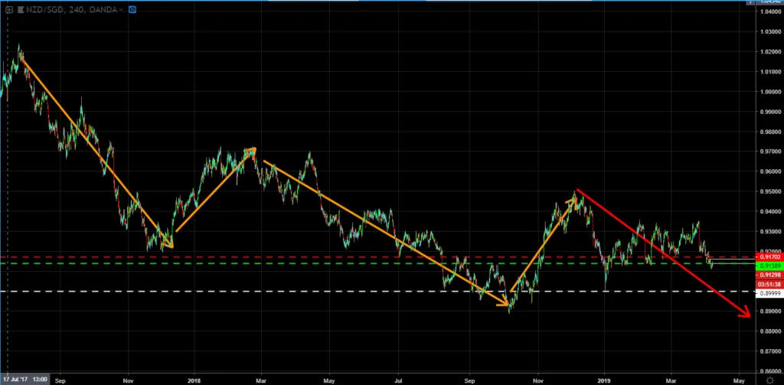Click the 2018 label on time axis
The image size is (784, 385).
194,380
